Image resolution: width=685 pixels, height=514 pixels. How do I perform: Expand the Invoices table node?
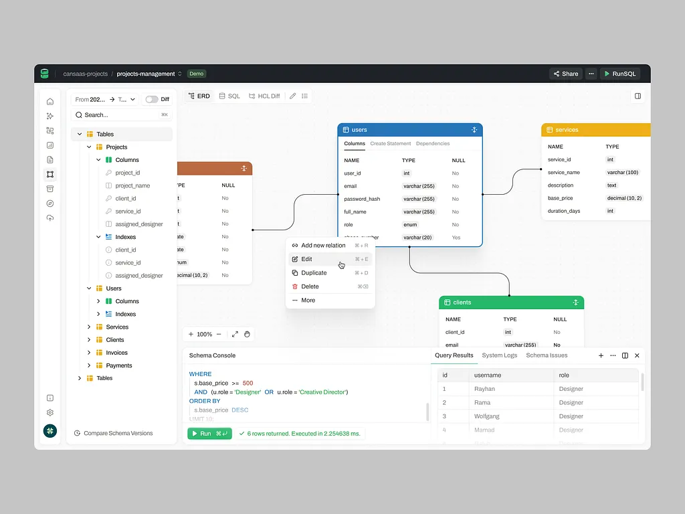89,353
